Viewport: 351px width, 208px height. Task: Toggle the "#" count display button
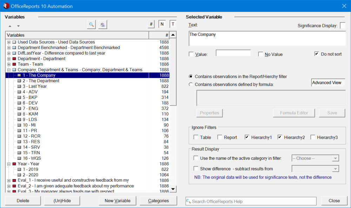click(151, 24)
